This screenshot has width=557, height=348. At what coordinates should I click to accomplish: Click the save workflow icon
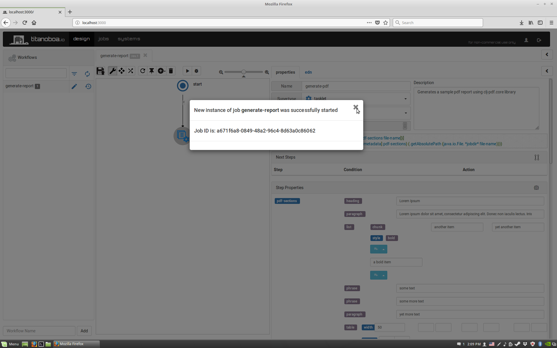(100, 71)
